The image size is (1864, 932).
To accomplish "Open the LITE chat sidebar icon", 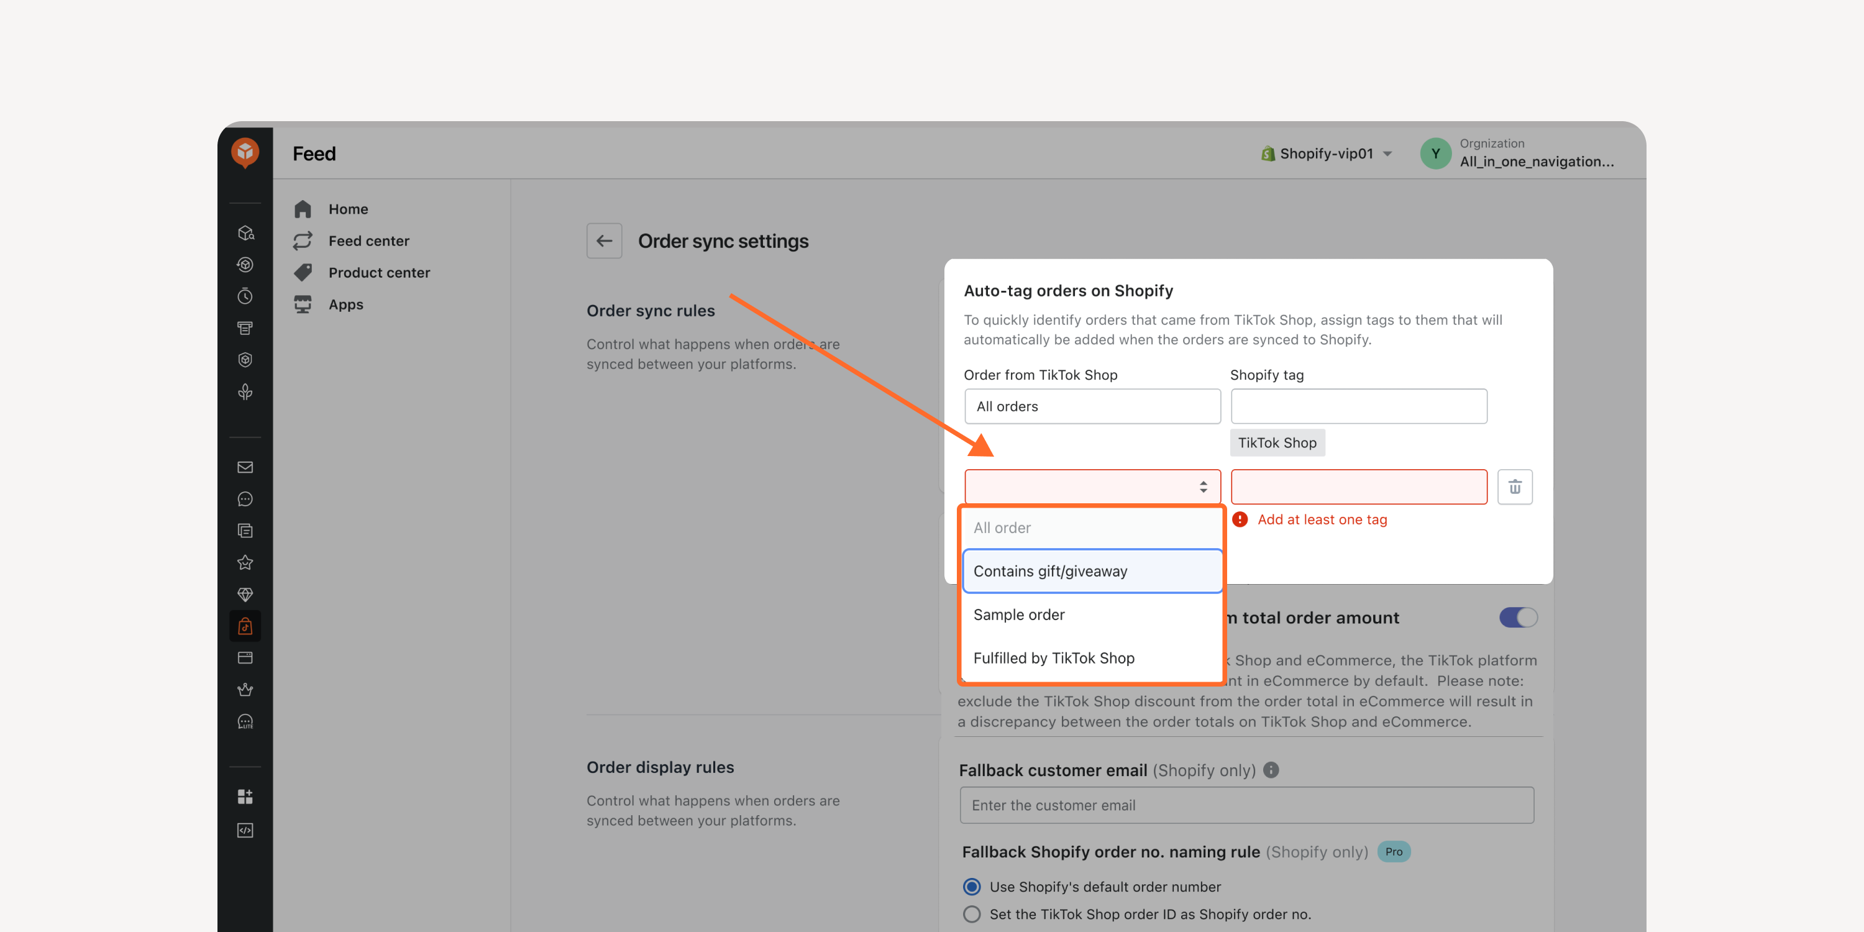I will tap(245, 722).
